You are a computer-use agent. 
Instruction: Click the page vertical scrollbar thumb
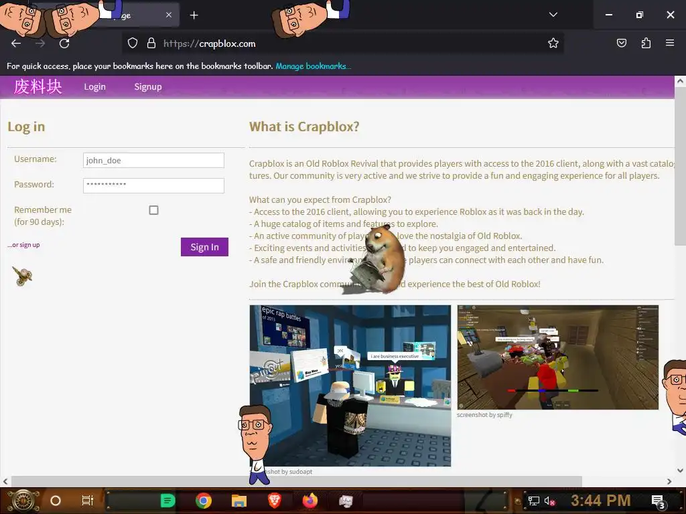(x=680, y=166)
